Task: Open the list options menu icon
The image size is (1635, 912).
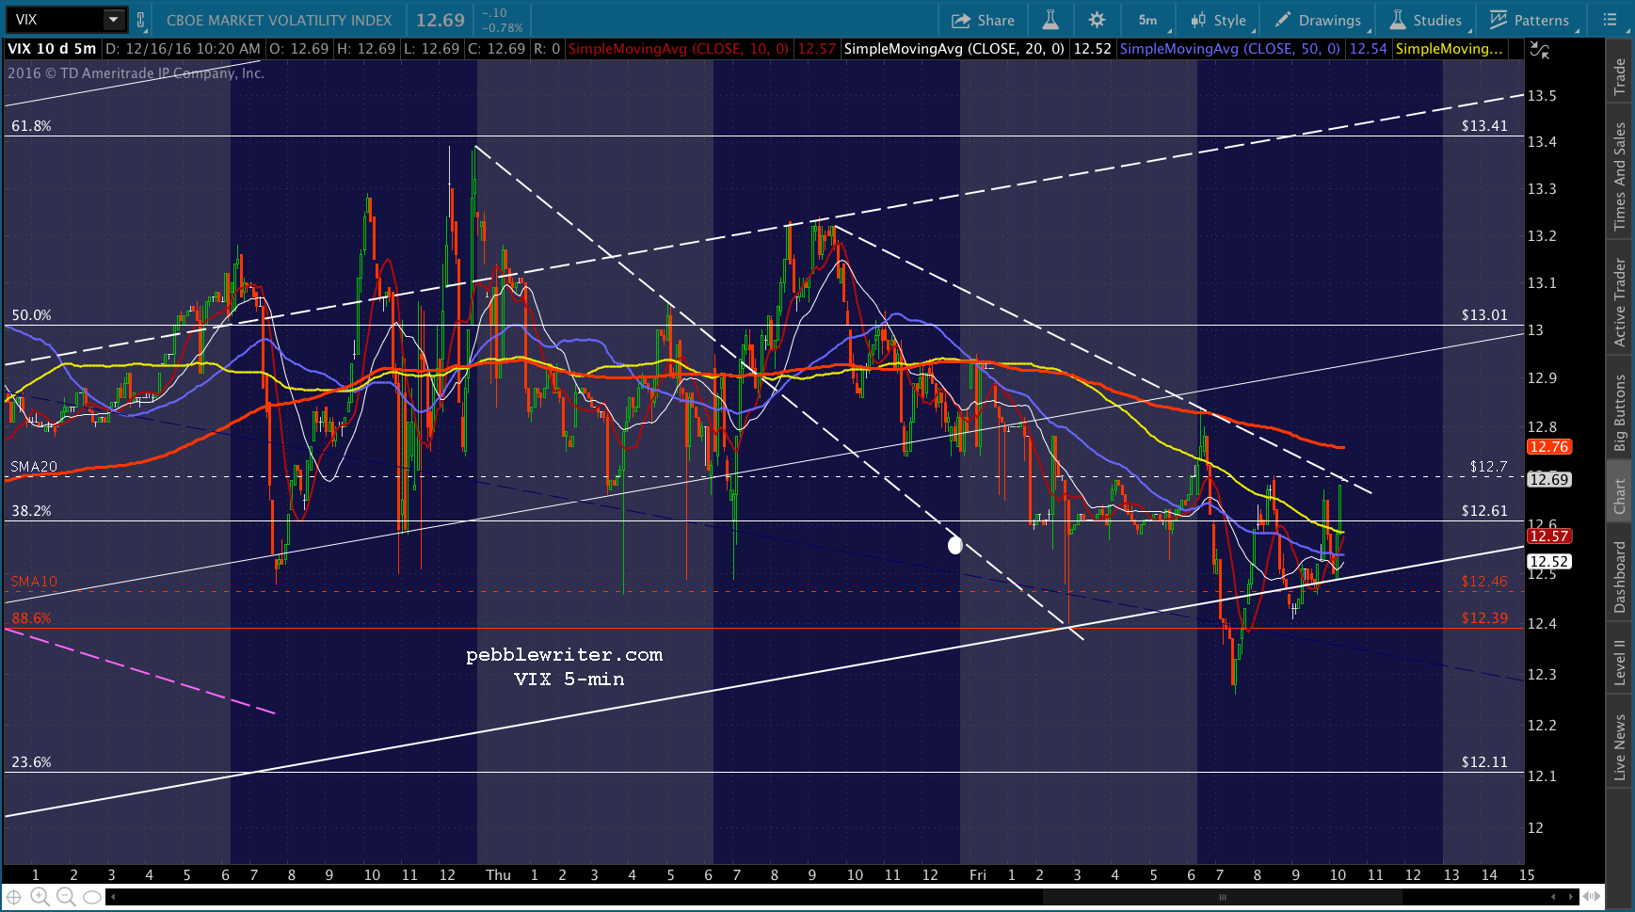Action: click(1609, 20)
